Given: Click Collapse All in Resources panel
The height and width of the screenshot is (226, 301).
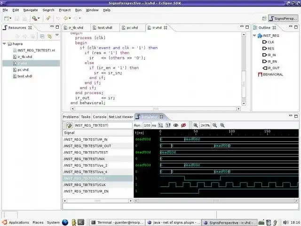Looking at the screenshot, I should [42, 36].
